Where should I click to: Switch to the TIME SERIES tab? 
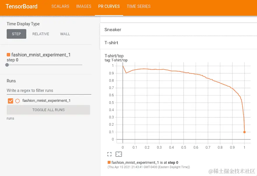139,6
